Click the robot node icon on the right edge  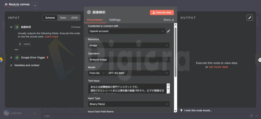259,60
